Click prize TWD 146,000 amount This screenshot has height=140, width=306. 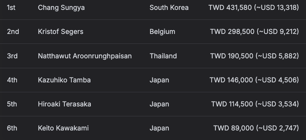(254, 80)
